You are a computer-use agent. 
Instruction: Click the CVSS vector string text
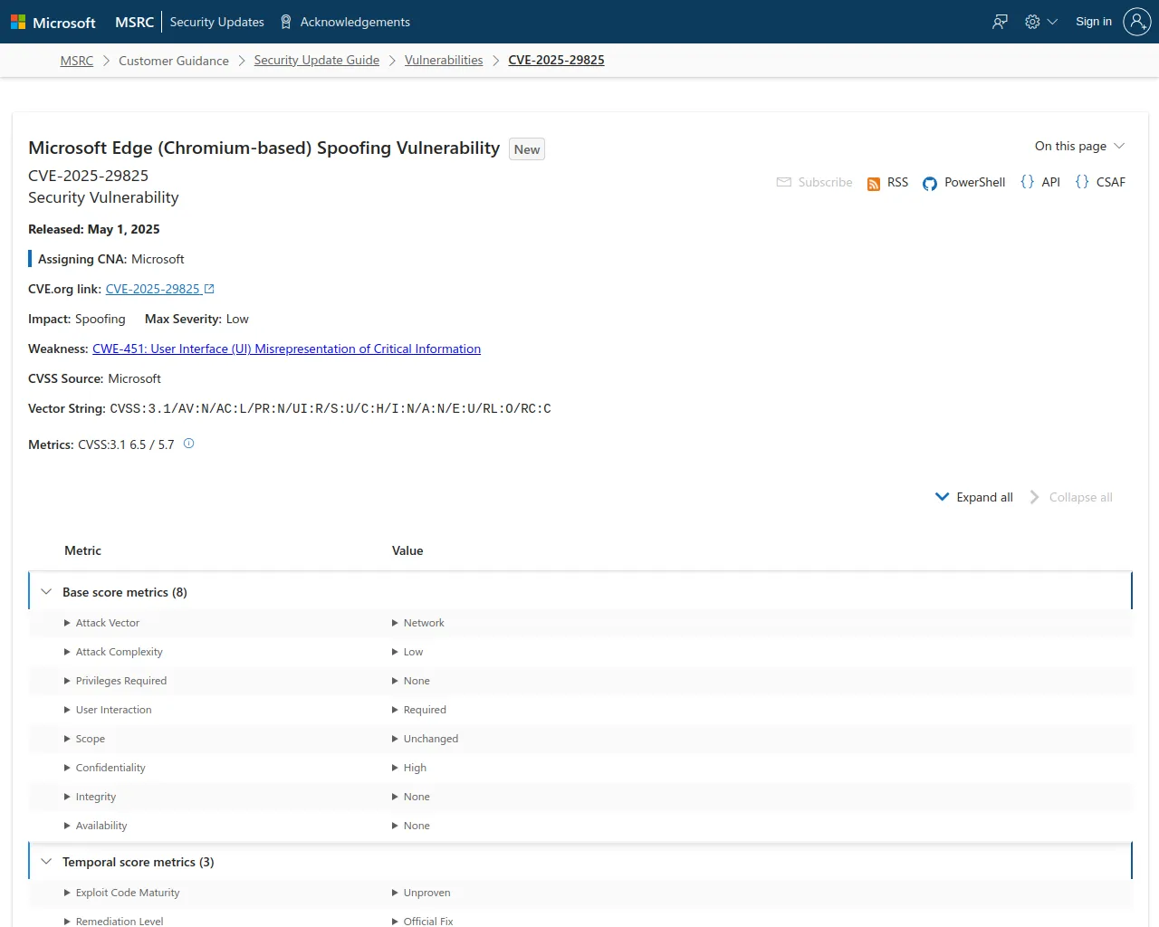click(x=330, y=408)
